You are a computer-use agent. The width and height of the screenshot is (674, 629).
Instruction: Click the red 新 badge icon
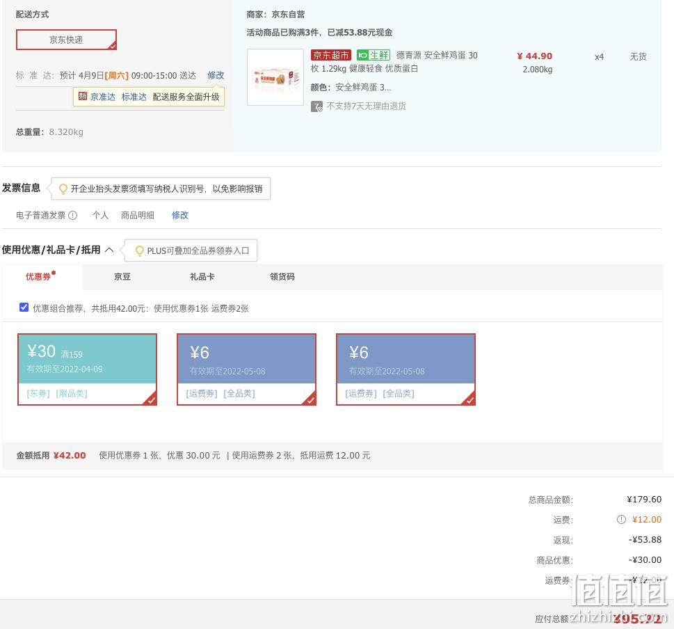point(83,96)
